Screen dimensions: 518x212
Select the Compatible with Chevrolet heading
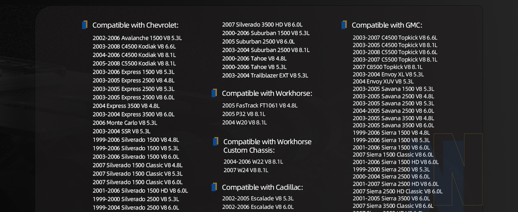[136, 25]
